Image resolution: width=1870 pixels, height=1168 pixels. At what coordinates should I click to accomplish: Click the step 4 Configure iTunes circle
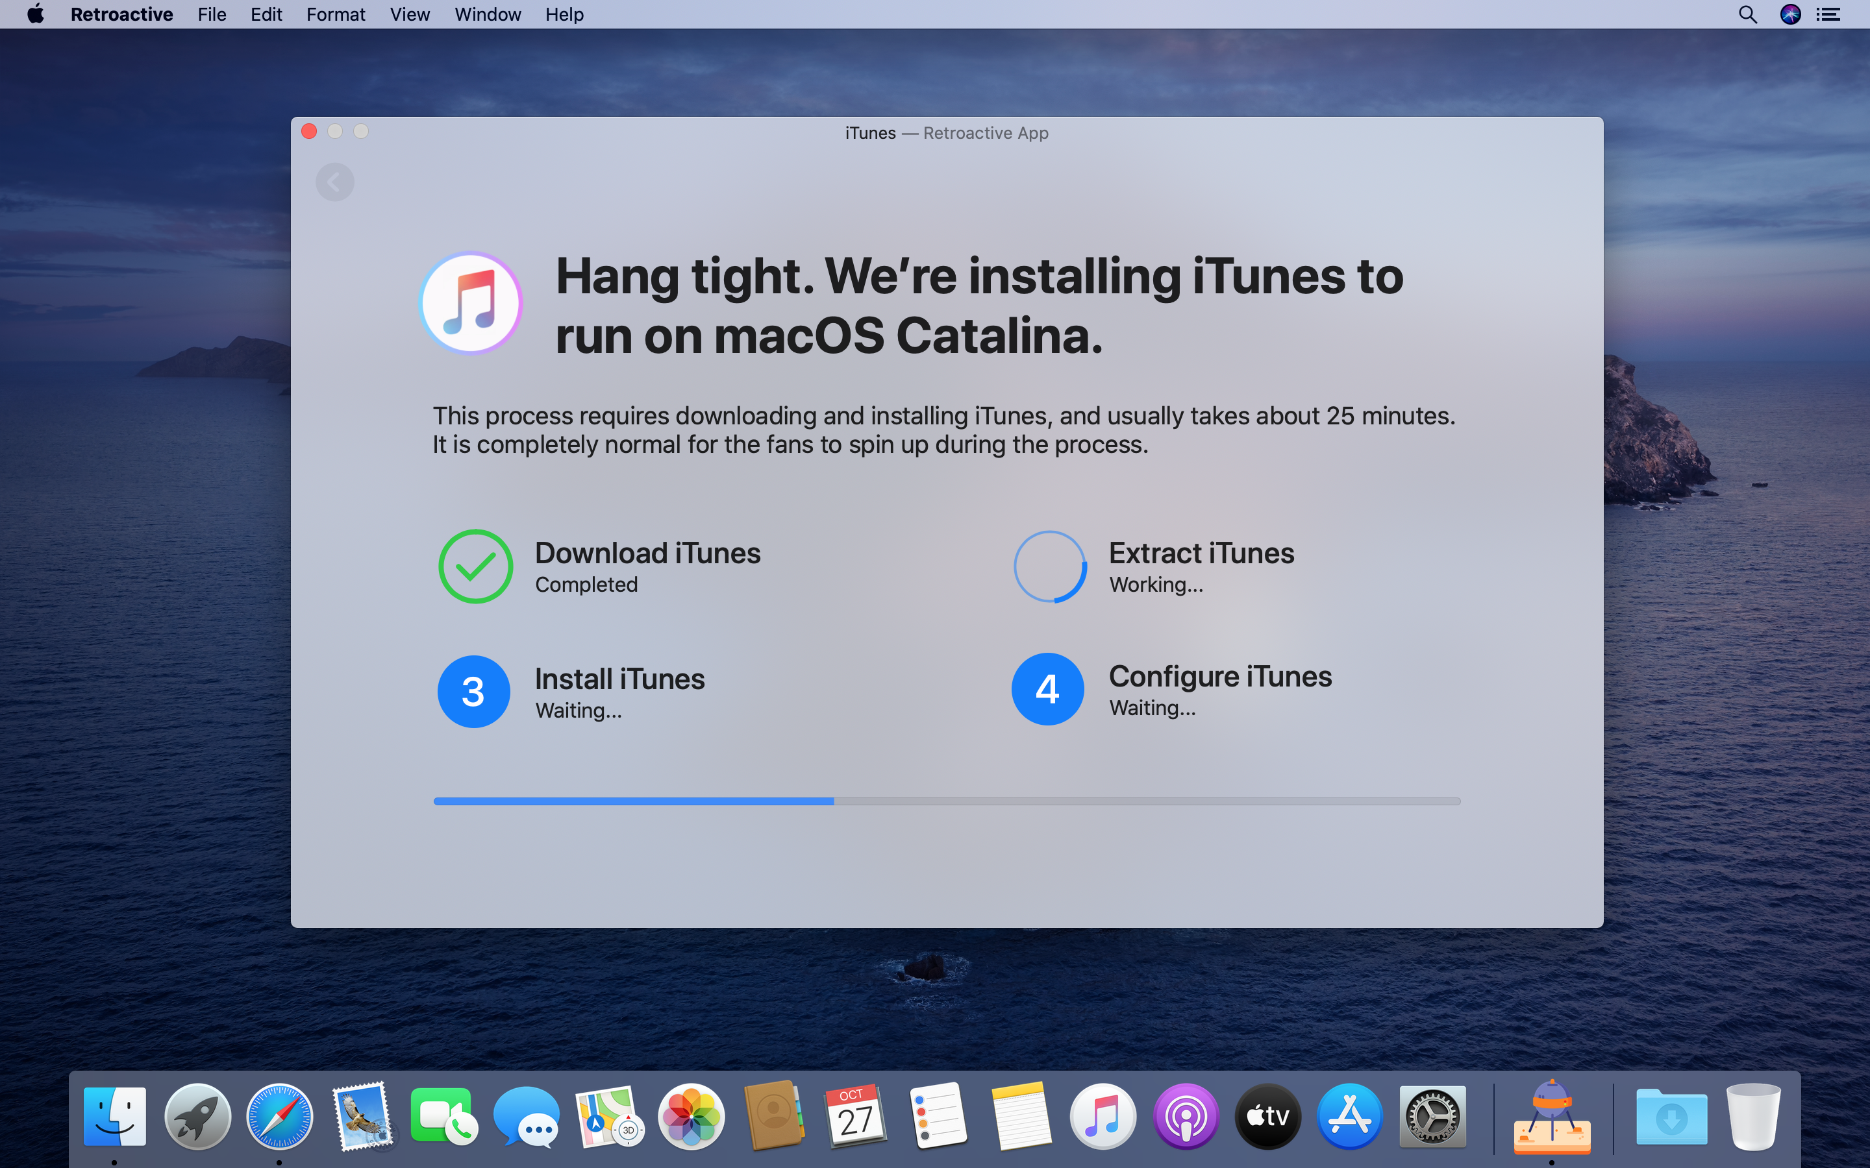click(1048, 689)
